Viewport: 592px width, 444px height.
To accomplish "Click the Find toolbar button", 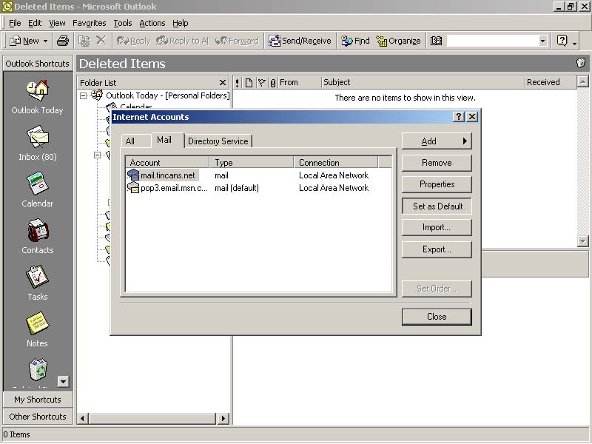I will (x=355, y=41).
